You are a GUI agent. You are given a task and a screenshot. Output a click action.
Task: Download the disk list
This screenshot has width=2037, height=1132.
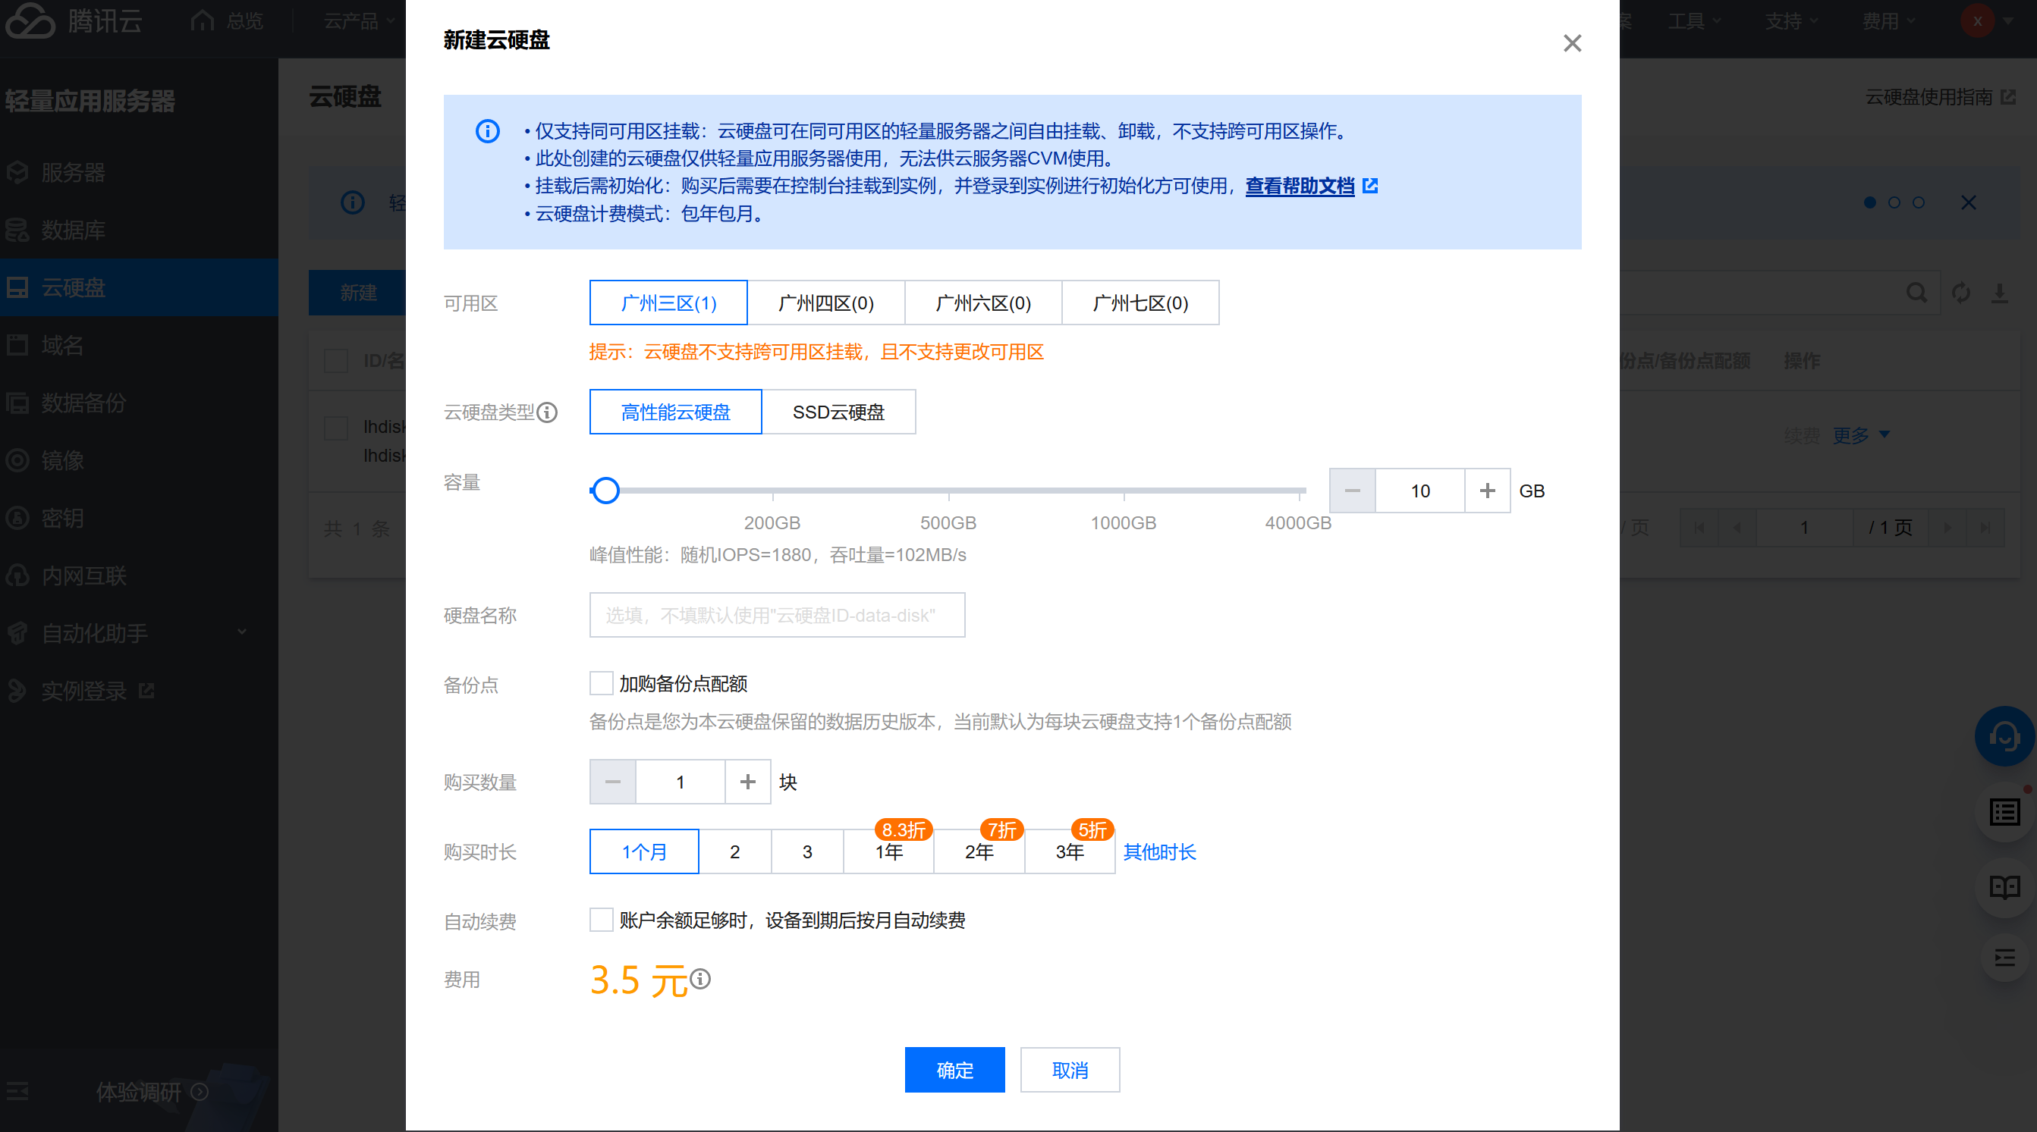pos(2000,293)
